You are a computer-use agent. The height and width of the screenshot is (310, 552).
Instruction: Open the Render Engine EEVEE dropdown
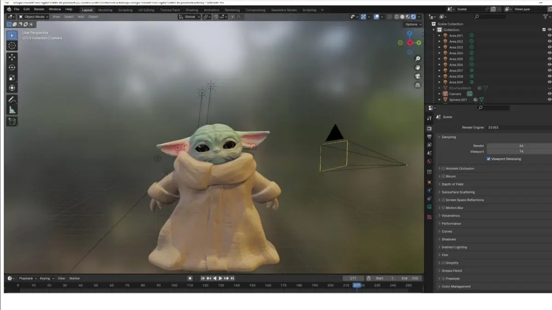[x=519, y=127]
